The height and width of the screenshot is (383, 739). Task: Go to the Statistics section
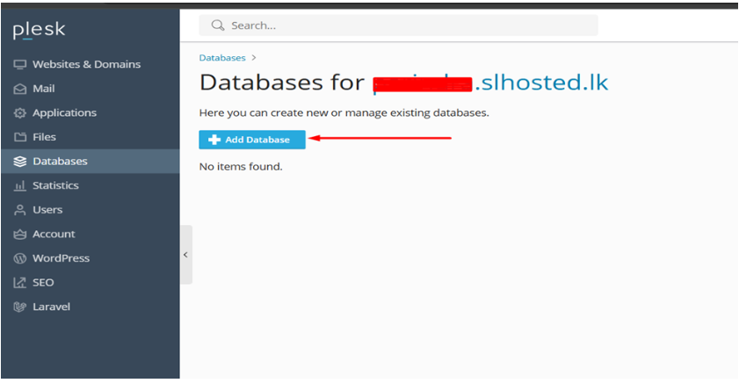55,186
